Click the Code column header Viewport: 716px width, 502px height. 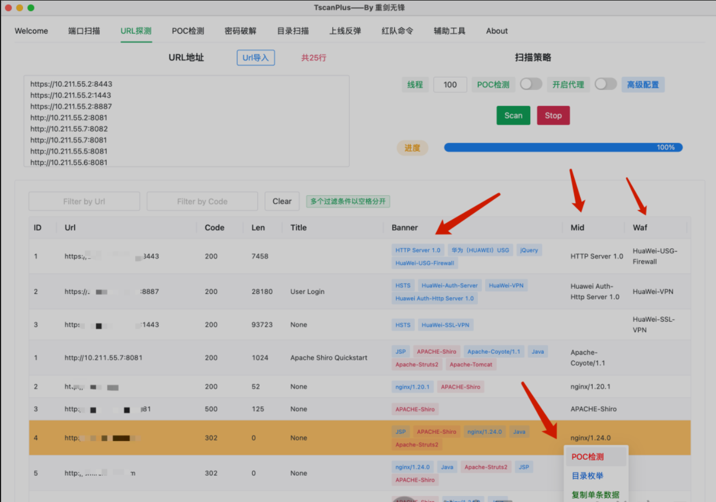coord(214,227)
